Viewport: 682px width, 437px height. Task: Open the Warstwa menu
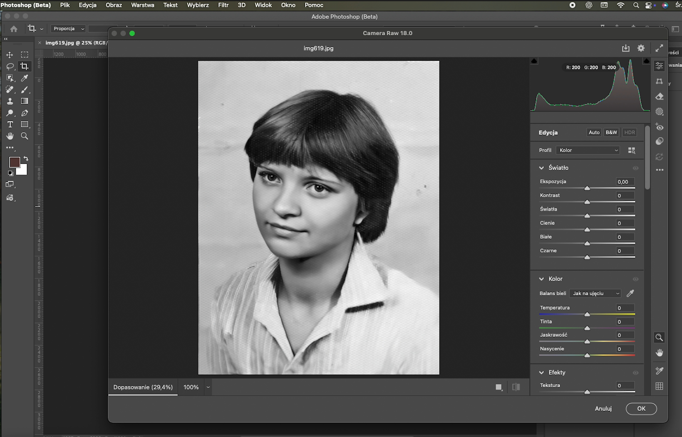(143, 5)
